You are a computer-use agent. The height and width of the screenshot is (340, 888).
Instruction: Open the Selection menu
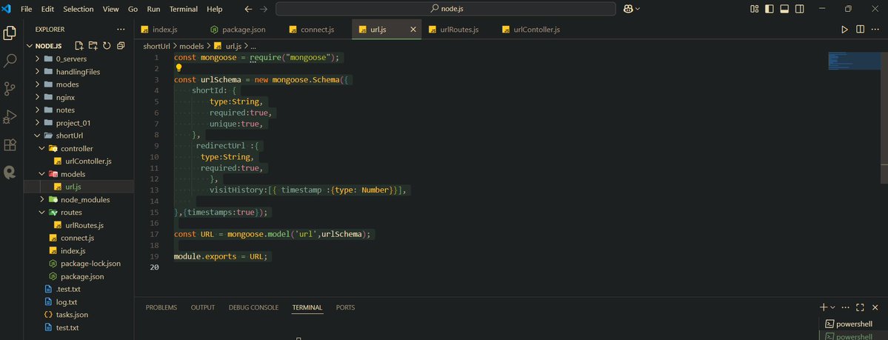click(x=79, y=9)
